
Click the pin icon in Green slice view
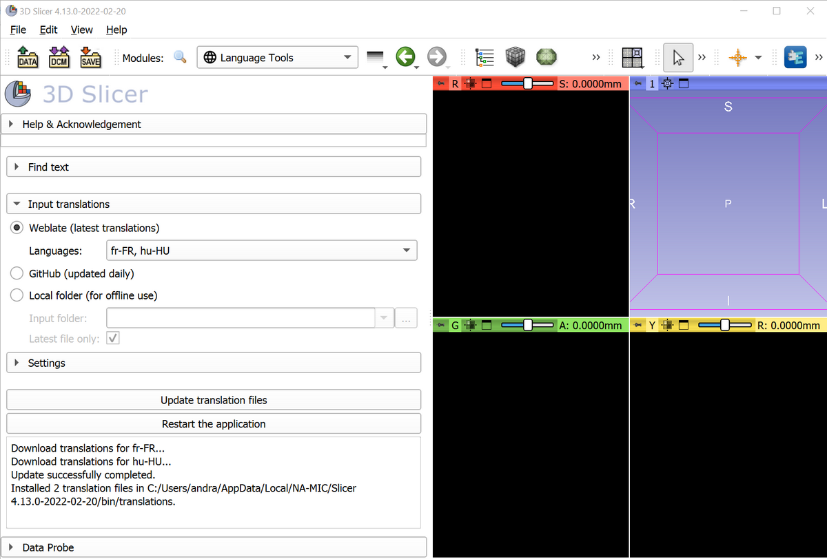pos(440,325)
